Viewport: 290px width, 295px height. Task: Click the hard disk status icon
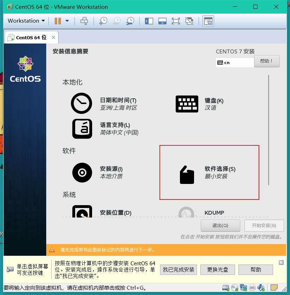(x=226, y=288)
